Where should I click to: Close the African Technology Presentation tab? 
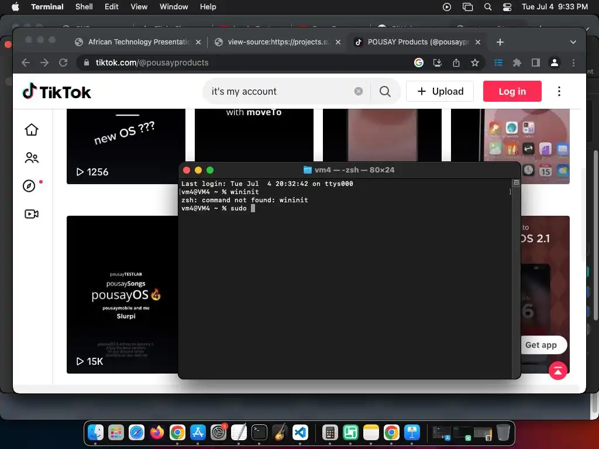198,42
